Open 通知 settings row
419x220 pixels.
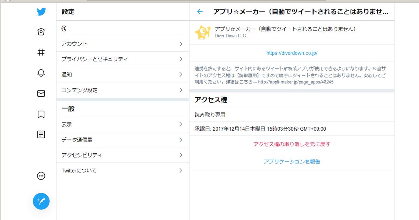123,75
